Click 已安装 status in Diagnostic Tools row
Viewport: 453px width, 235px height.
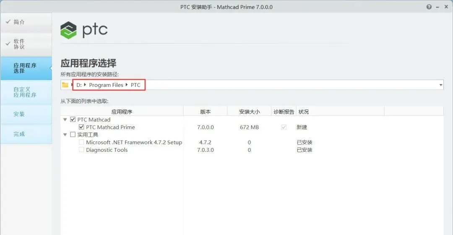305,150
